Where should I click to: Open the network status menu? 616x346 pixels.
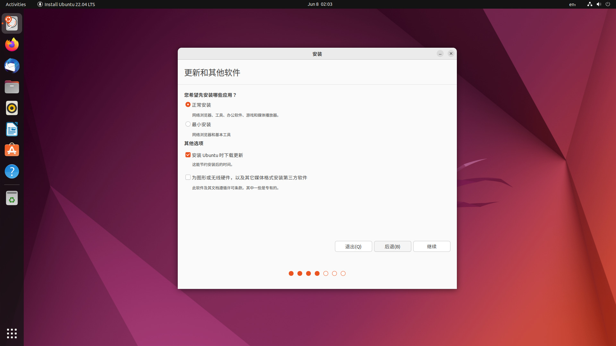[589, 4]
